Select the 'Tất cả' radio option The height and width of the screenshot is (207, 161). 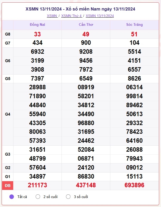12,197
